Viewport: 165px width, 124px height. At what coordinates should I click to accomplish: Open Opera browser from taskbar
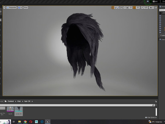pos(31,122)
